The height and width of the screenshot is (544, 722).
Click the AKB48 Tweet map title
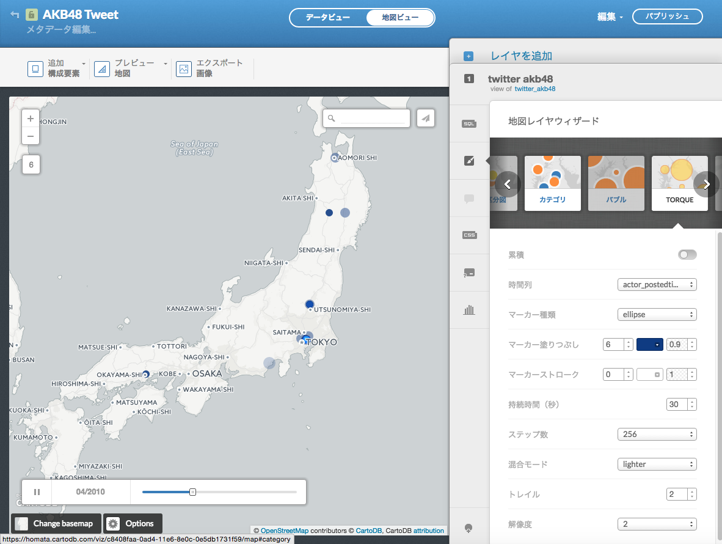pos(81,15)
